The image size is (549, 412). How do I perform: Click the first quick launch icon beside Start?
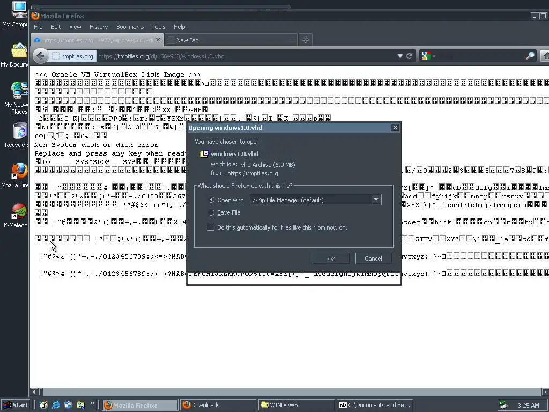coord(43,405)
